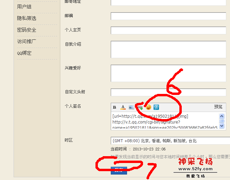Click the 邮编 input field

point(168,16)
